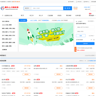This screenshot has width=96, height=96.
Task: Click the 网站首页 home icon in the top bar
Action: (69, 2)
